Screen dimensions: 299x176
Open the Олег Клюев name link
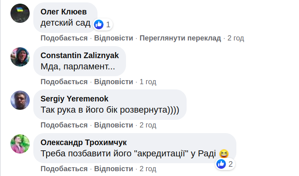pyautogui.click(x=64, y=12)
